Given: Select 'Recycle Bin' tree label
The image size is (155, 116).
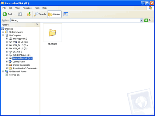Looking at the screenshot, I should pyautogui.click(x=14, y=75).
